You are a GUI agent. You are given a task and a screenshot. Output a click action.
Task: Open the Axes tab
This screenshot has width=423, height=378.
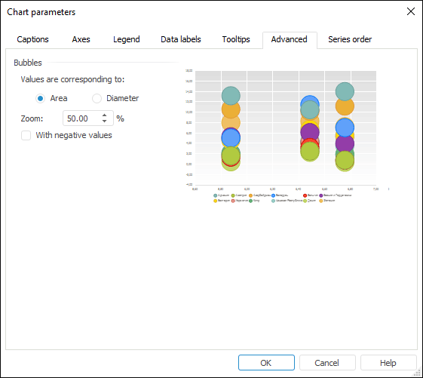81,39
